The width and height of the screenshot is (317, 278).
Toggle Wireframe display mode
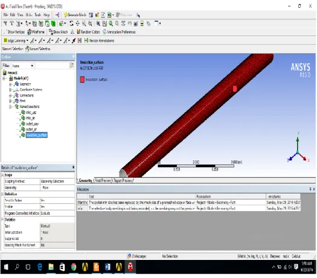[36, 32]
